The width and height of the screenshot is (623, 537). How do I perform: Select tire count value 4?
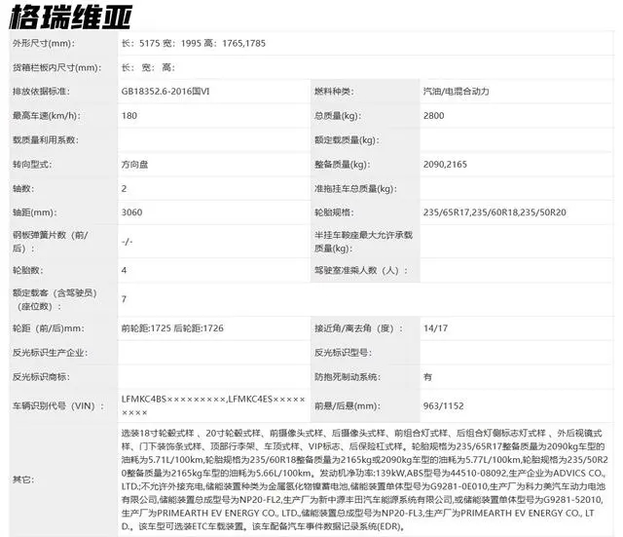tap(124, 271)
